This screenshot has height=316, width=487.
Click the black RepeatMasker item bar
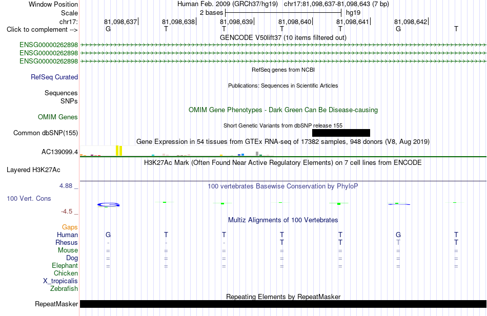283,304
